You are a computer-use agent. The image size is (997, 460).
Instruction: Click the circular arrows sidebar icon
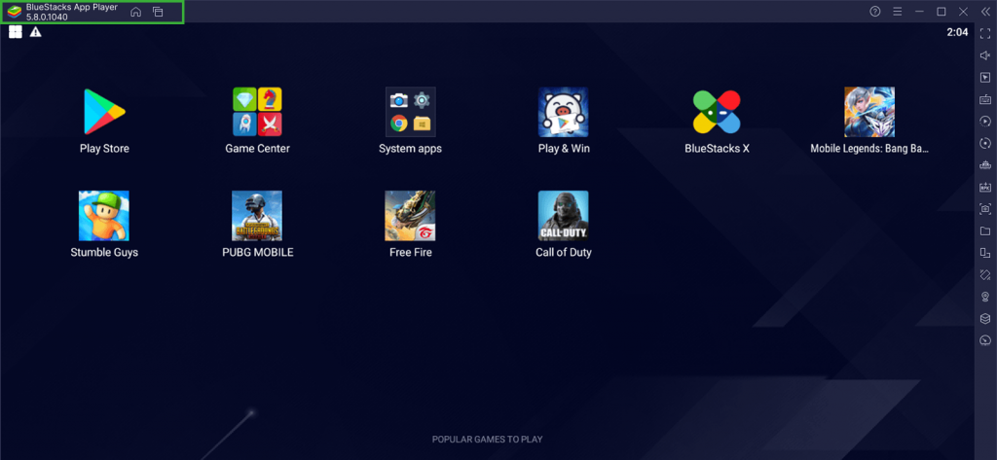tap(985, 144)
